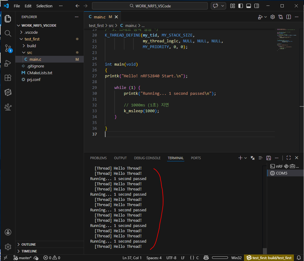Close the main.c editor tab
This screenshot has width=304, height=261.
(116, 17)
